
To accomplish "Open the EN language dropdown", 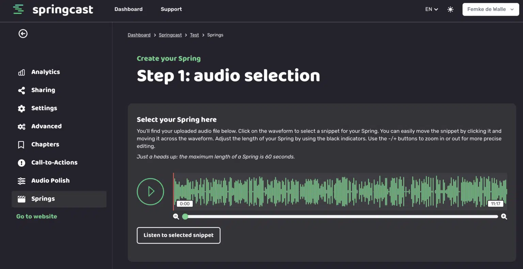I will pyautogui.click(x=431, y=9).
